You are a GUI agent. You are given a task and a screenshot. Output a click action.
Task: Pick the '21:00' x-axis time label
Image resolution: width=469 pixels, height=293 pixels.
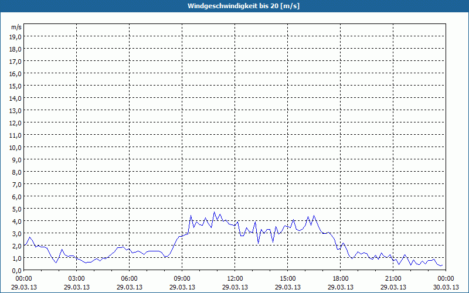(x=393, y=279)
